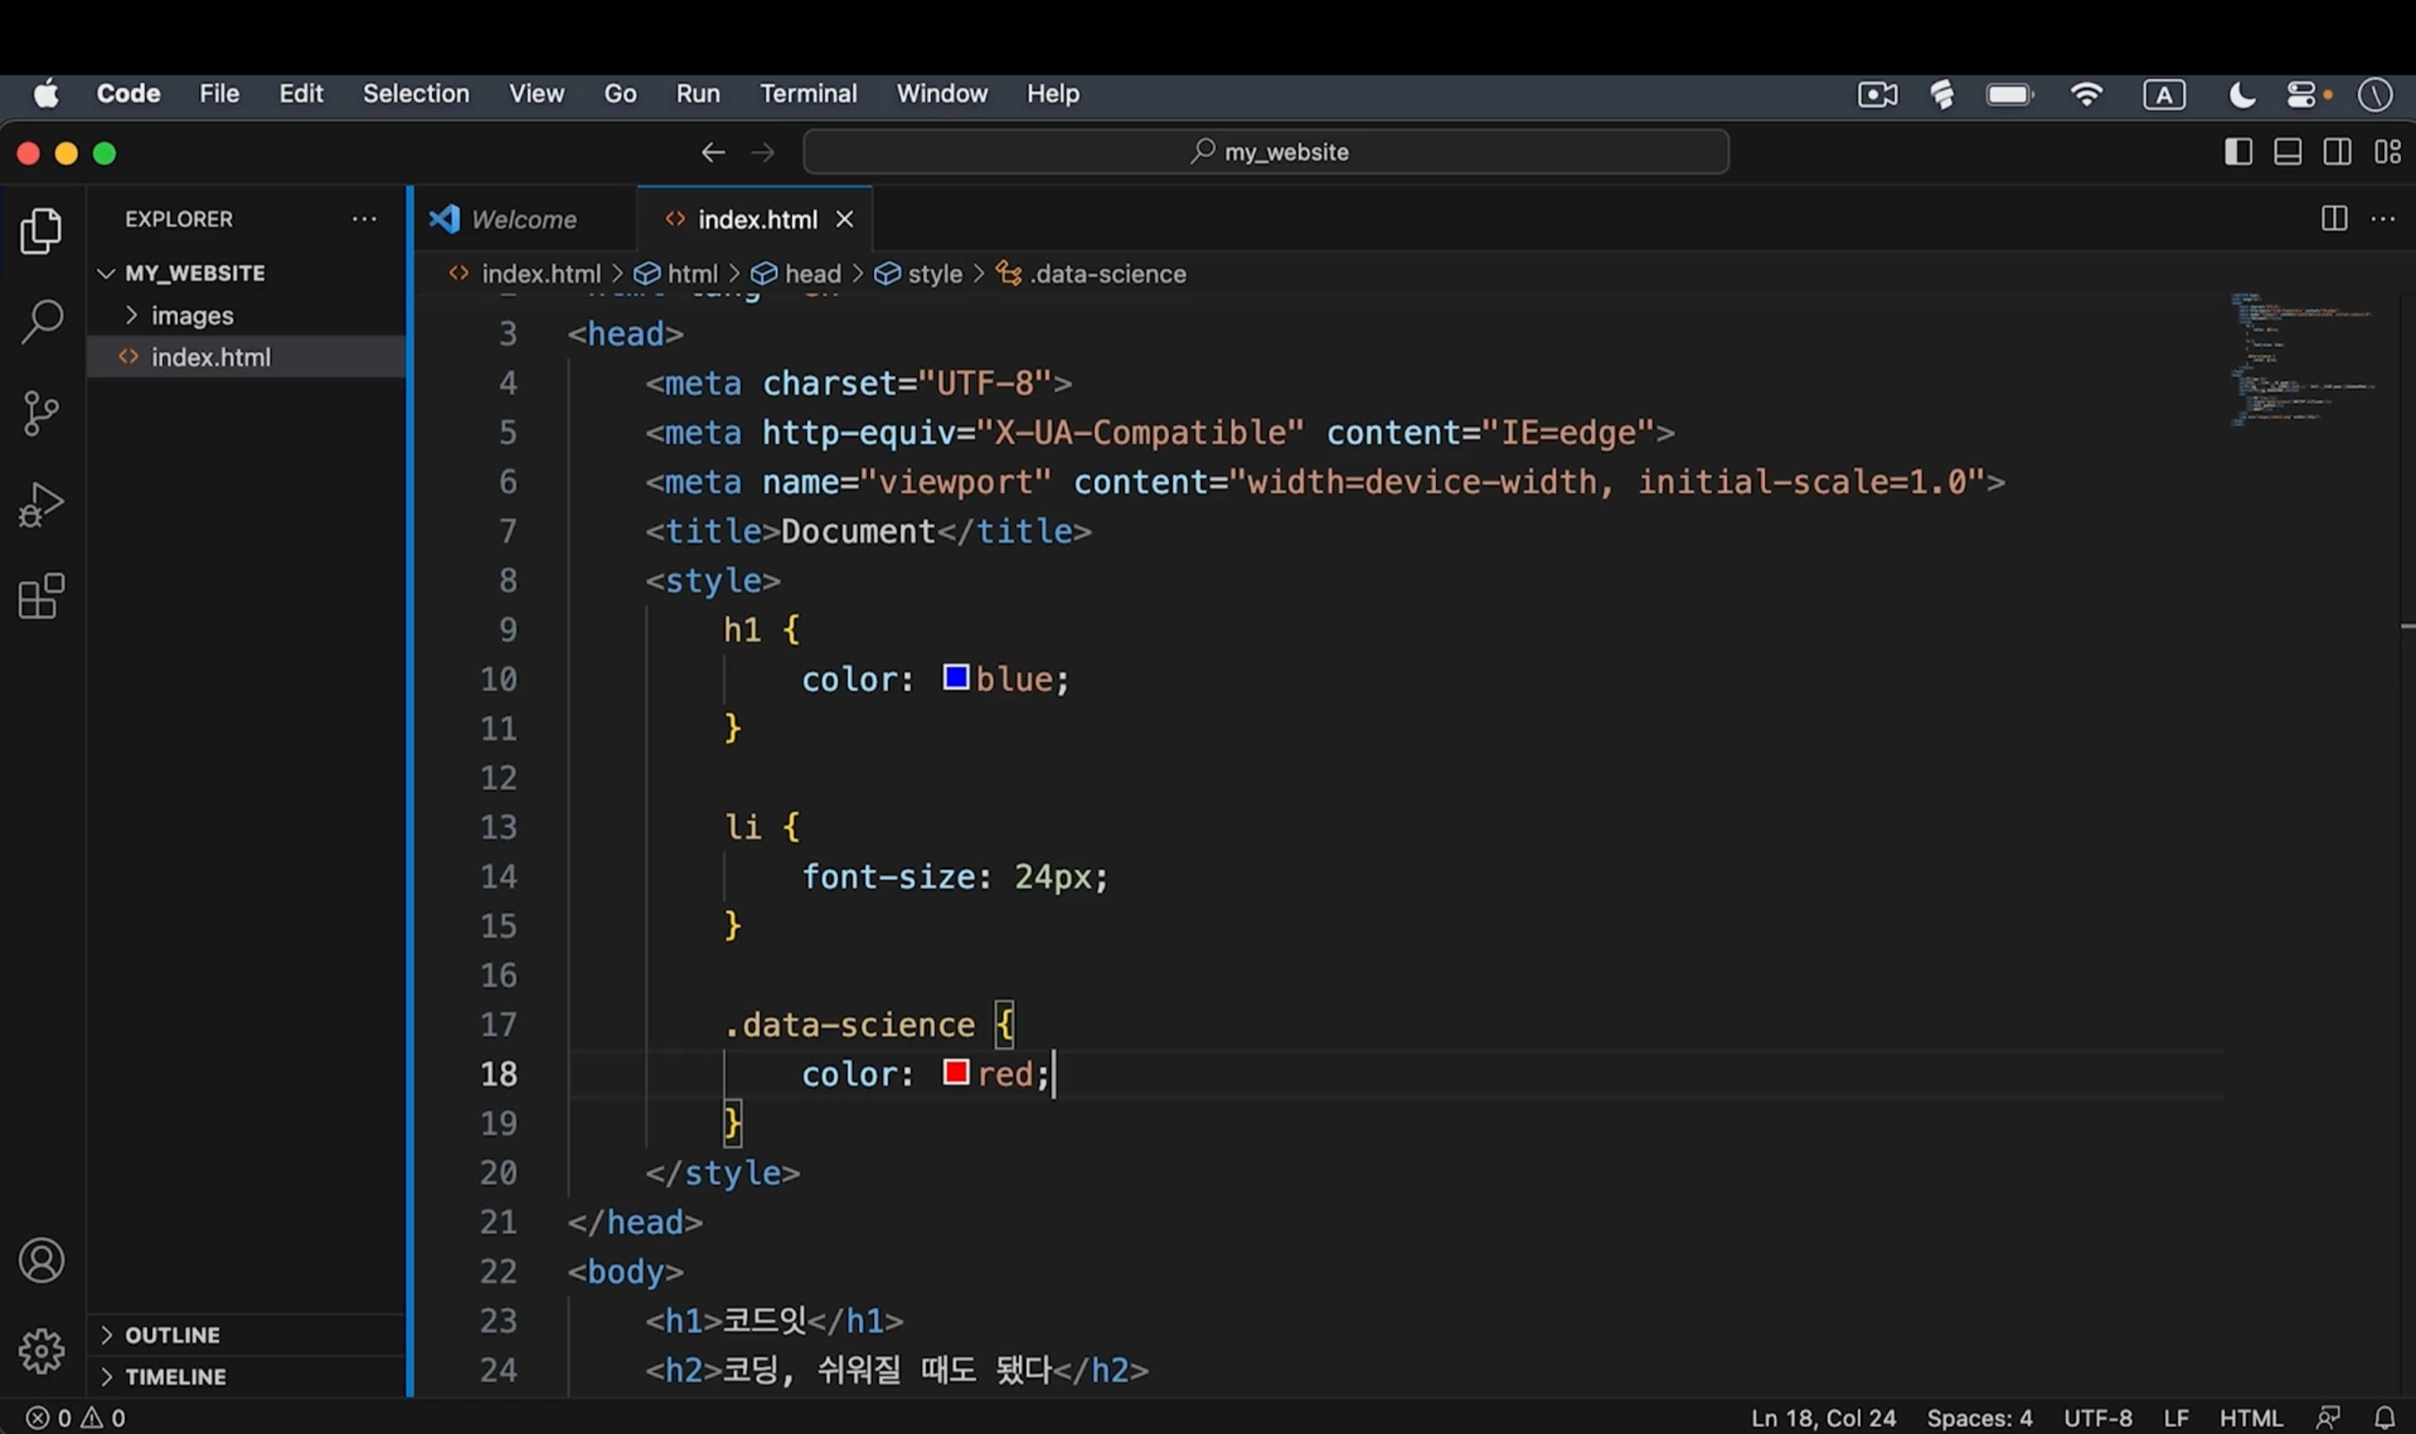Click the battery status icon
This screenshot has height=1434, width=2416.
coord(2010,94)
